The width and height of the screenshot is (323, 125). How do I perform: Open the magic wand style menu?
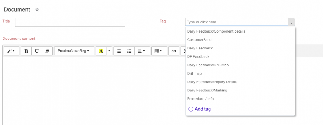[x=12, y=51]
